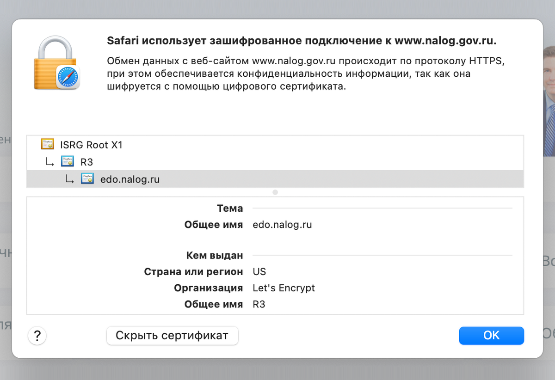Select the ISRG Root X1 root certificate name

91,145
